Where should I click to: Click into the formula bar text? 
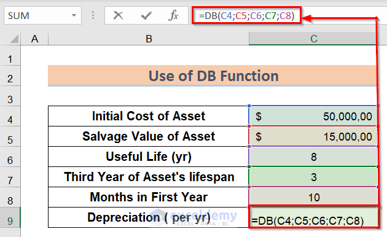[247, 15]
